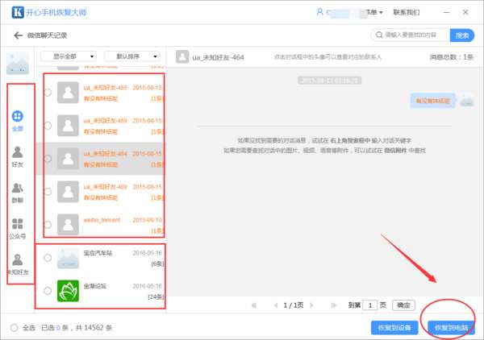
Task: Go to the next page of messages
Action: tap(311, 305)
